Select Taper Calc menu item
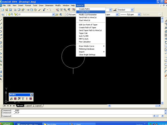 pos(91,33)
